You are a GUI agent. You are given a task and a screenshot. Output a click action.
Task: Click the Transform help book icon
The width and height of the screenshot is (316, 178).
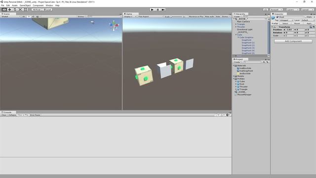click(311, 27)
